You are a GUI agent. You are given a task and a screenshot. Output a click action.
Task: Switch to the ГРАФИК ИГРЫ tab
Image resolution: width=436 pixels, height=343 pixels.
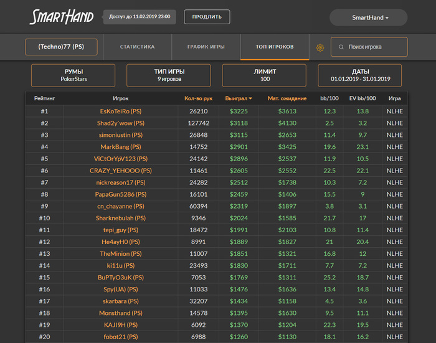(206, 47)
